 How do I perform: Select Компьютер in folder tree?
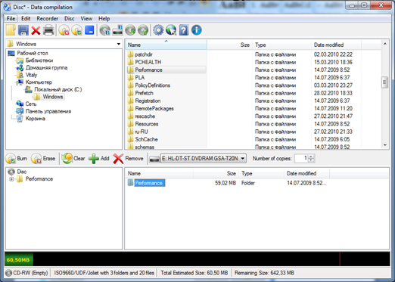pyautogui.click(x=39, y=82)
